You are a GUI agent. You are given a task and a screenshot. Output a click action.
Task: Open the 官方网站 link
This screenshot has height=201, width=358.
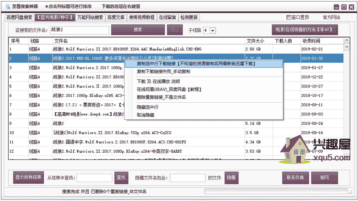click(331, 17)
